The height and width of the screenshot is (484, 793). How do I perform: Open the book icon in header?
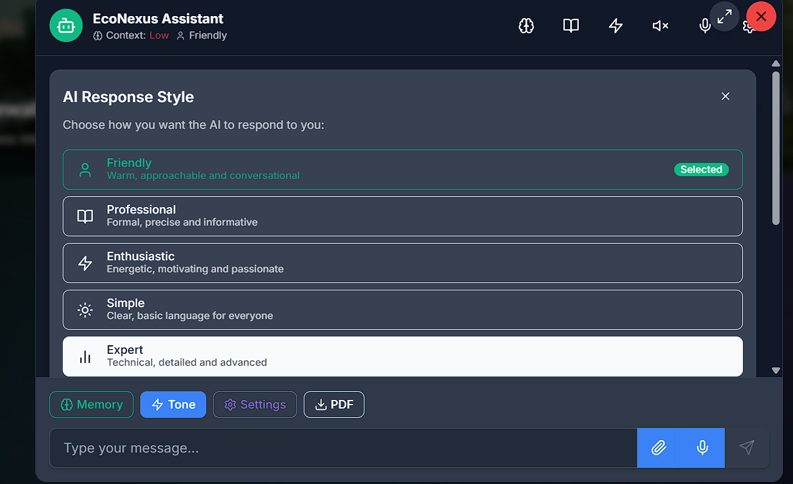(571, 26)
